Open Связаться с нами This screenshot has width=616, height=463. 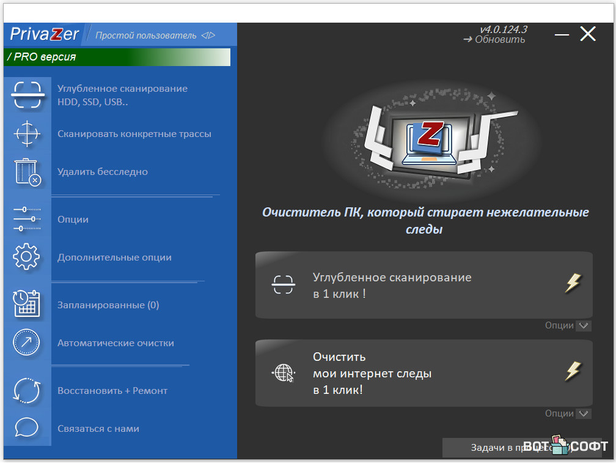click(x=98, y=429)
